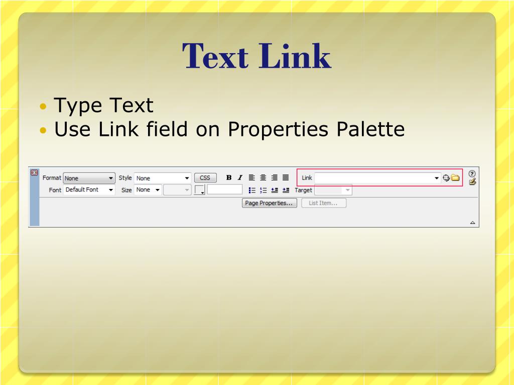The width and height of the screenshot is (514, 385).
Task: Align text center
Action: click(x=263, y=177)
